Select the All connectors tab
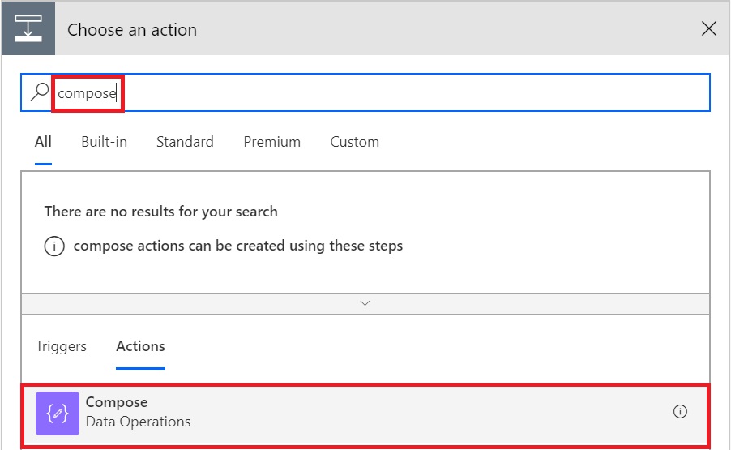 (x=43, y=142)
